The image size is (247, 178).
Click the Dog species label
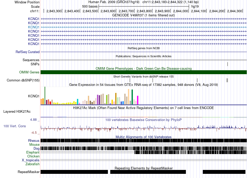pyautogui.click(x=36, y=149)
